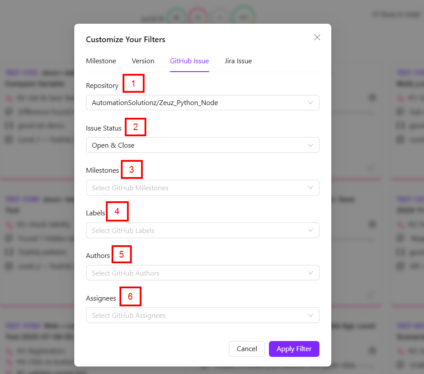Select the GitHub Issue tab
Image resolution: width=424 pixels, height=374 pixels.
click(189, 61)
